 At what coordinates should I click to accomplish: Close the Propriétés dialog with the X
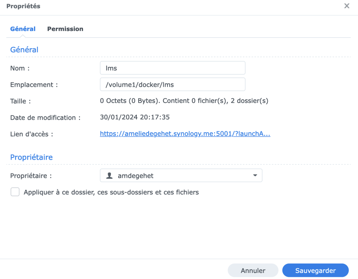[347, 6]
